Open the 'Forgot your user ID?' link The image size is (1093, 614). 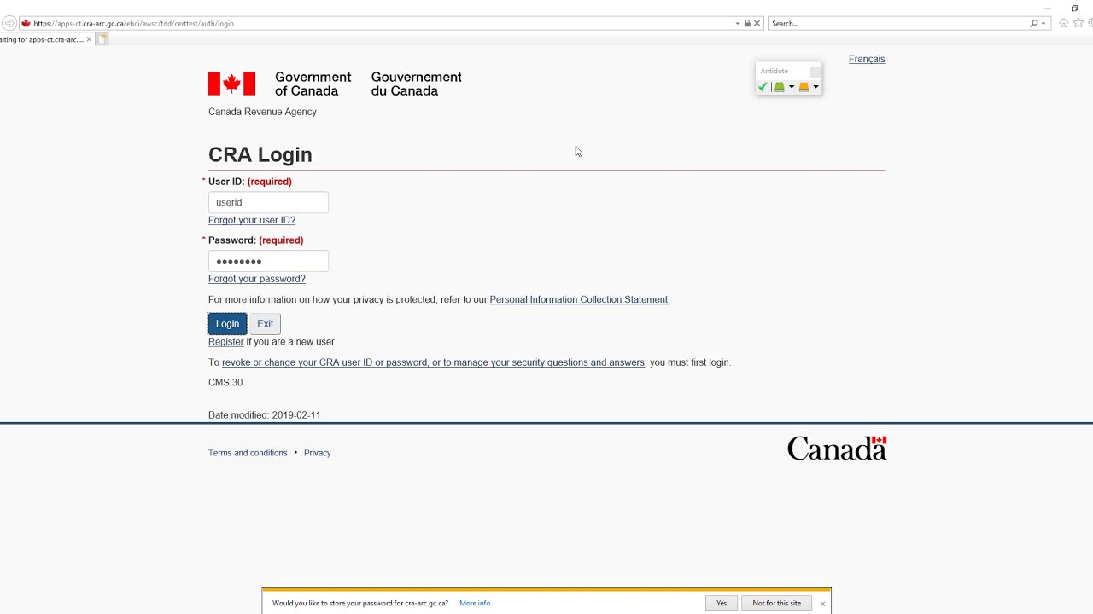252,220
